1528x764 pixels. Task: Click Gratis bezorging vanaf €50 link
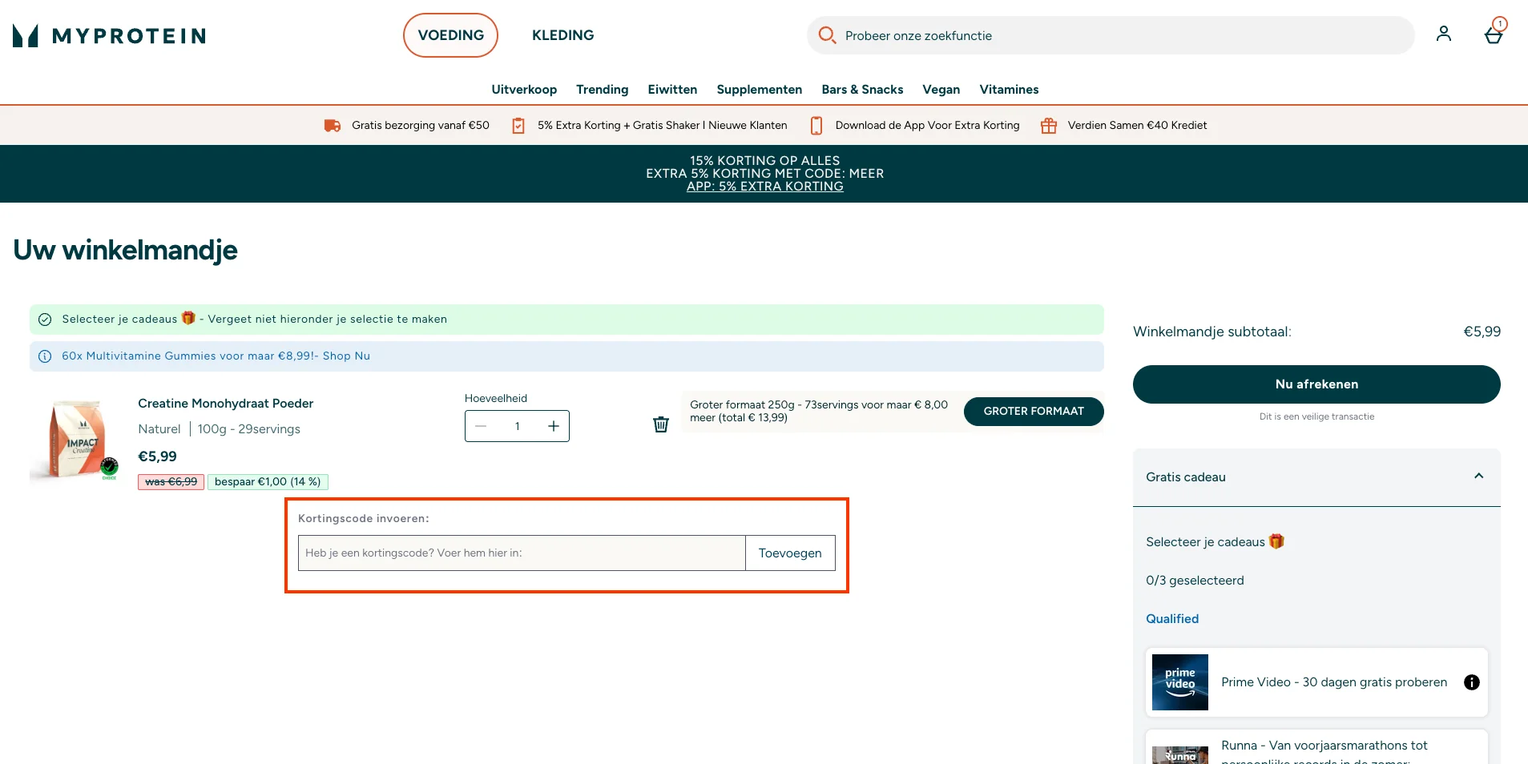[421, 126]
